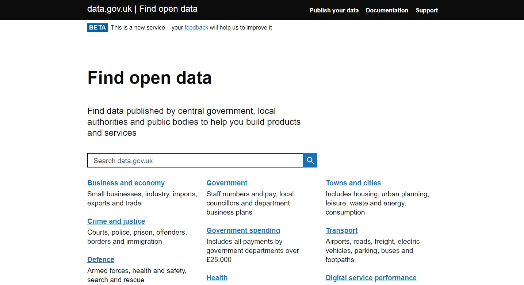The width and height of the screenshot is (524, 285).
Task: Open the Health category
Action: pos(217,278)
